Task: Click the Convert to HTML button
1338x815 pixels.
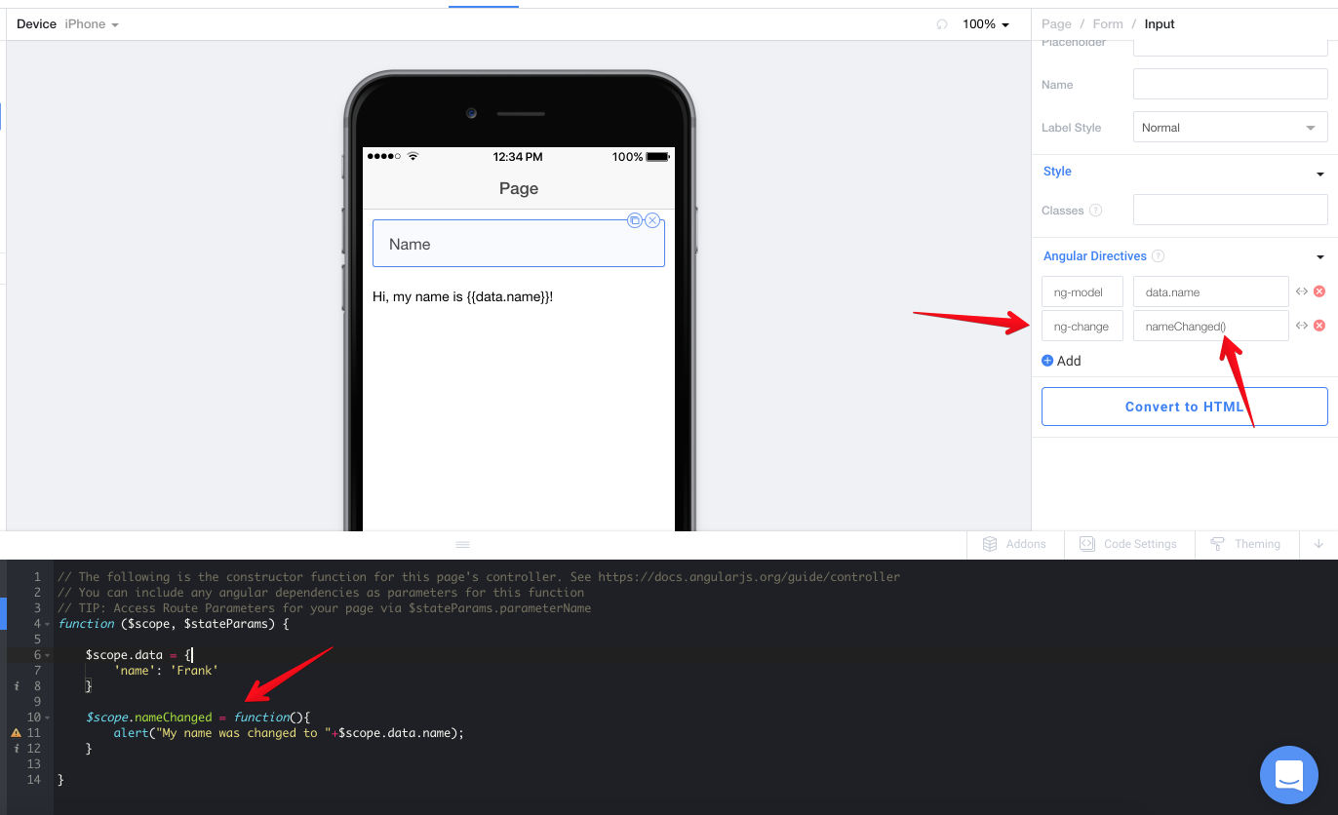Action: point(1184,407)
